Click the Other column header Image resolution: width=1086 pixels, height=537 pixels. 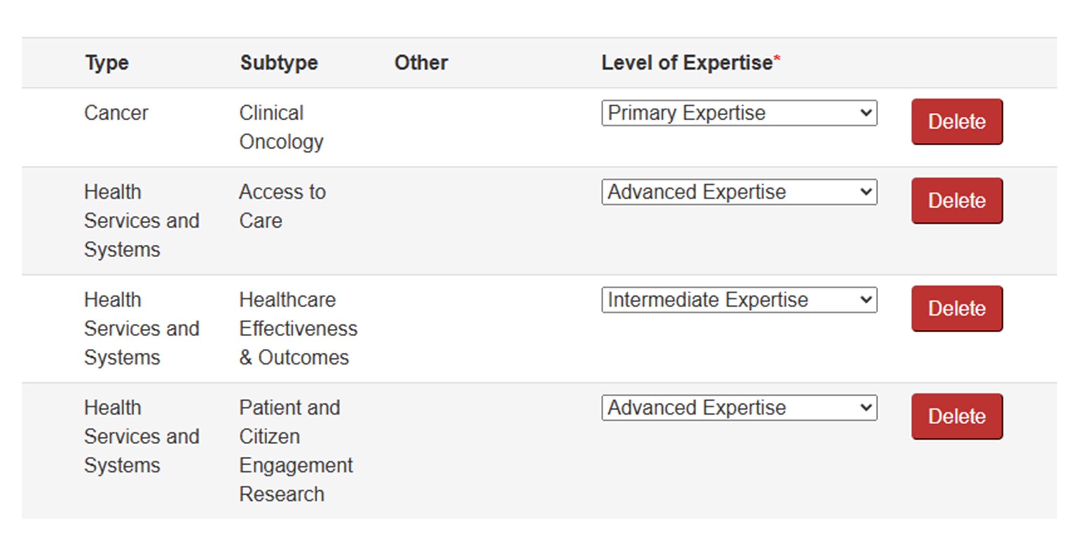(x=421, y=63)
